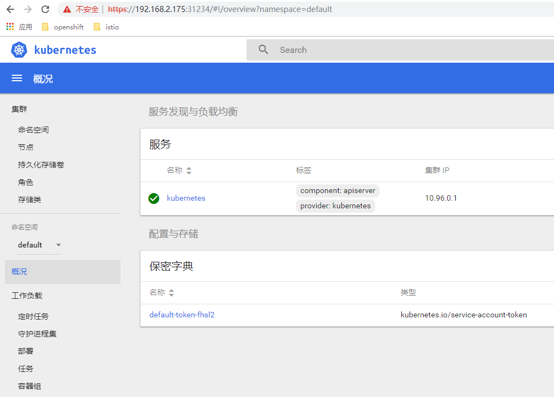Click the kubernetes brand text link

65,50
